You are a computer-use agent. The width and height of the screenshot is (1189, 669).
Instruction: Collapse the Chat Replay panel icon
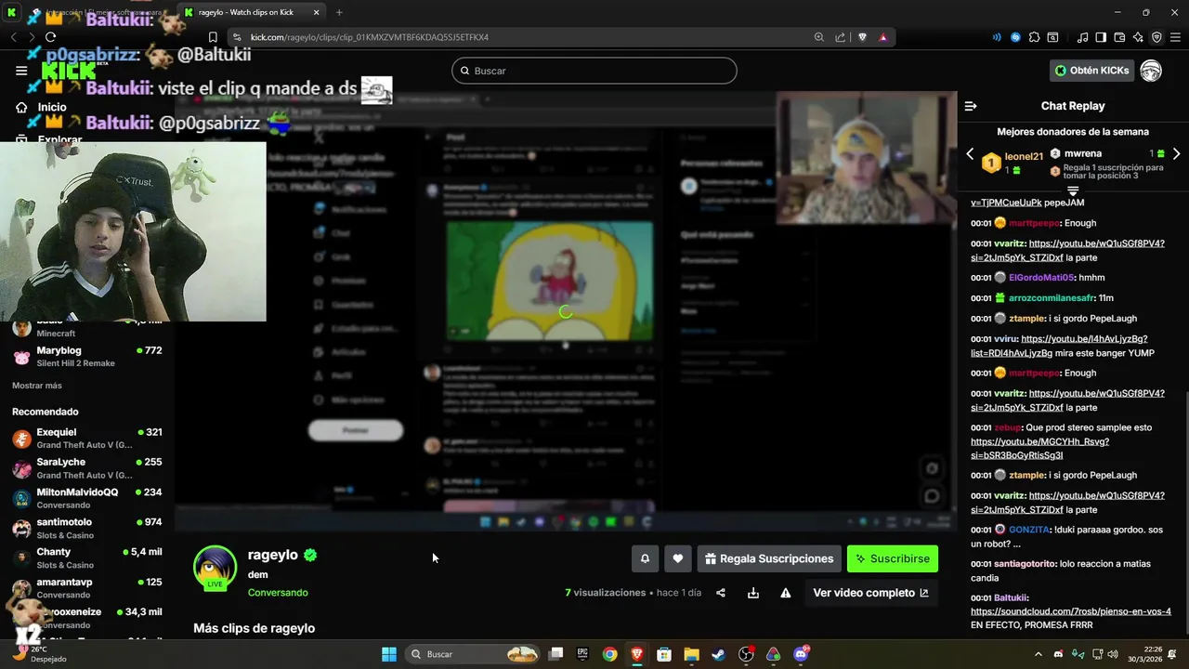pos(971,106)
